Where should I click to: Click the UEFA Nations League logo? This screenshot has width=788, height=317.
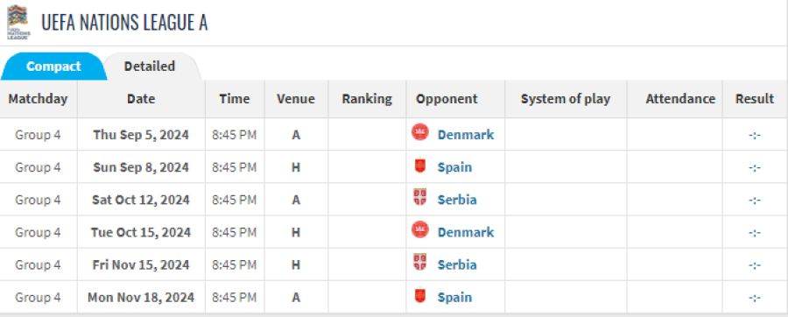click(19, 22)
